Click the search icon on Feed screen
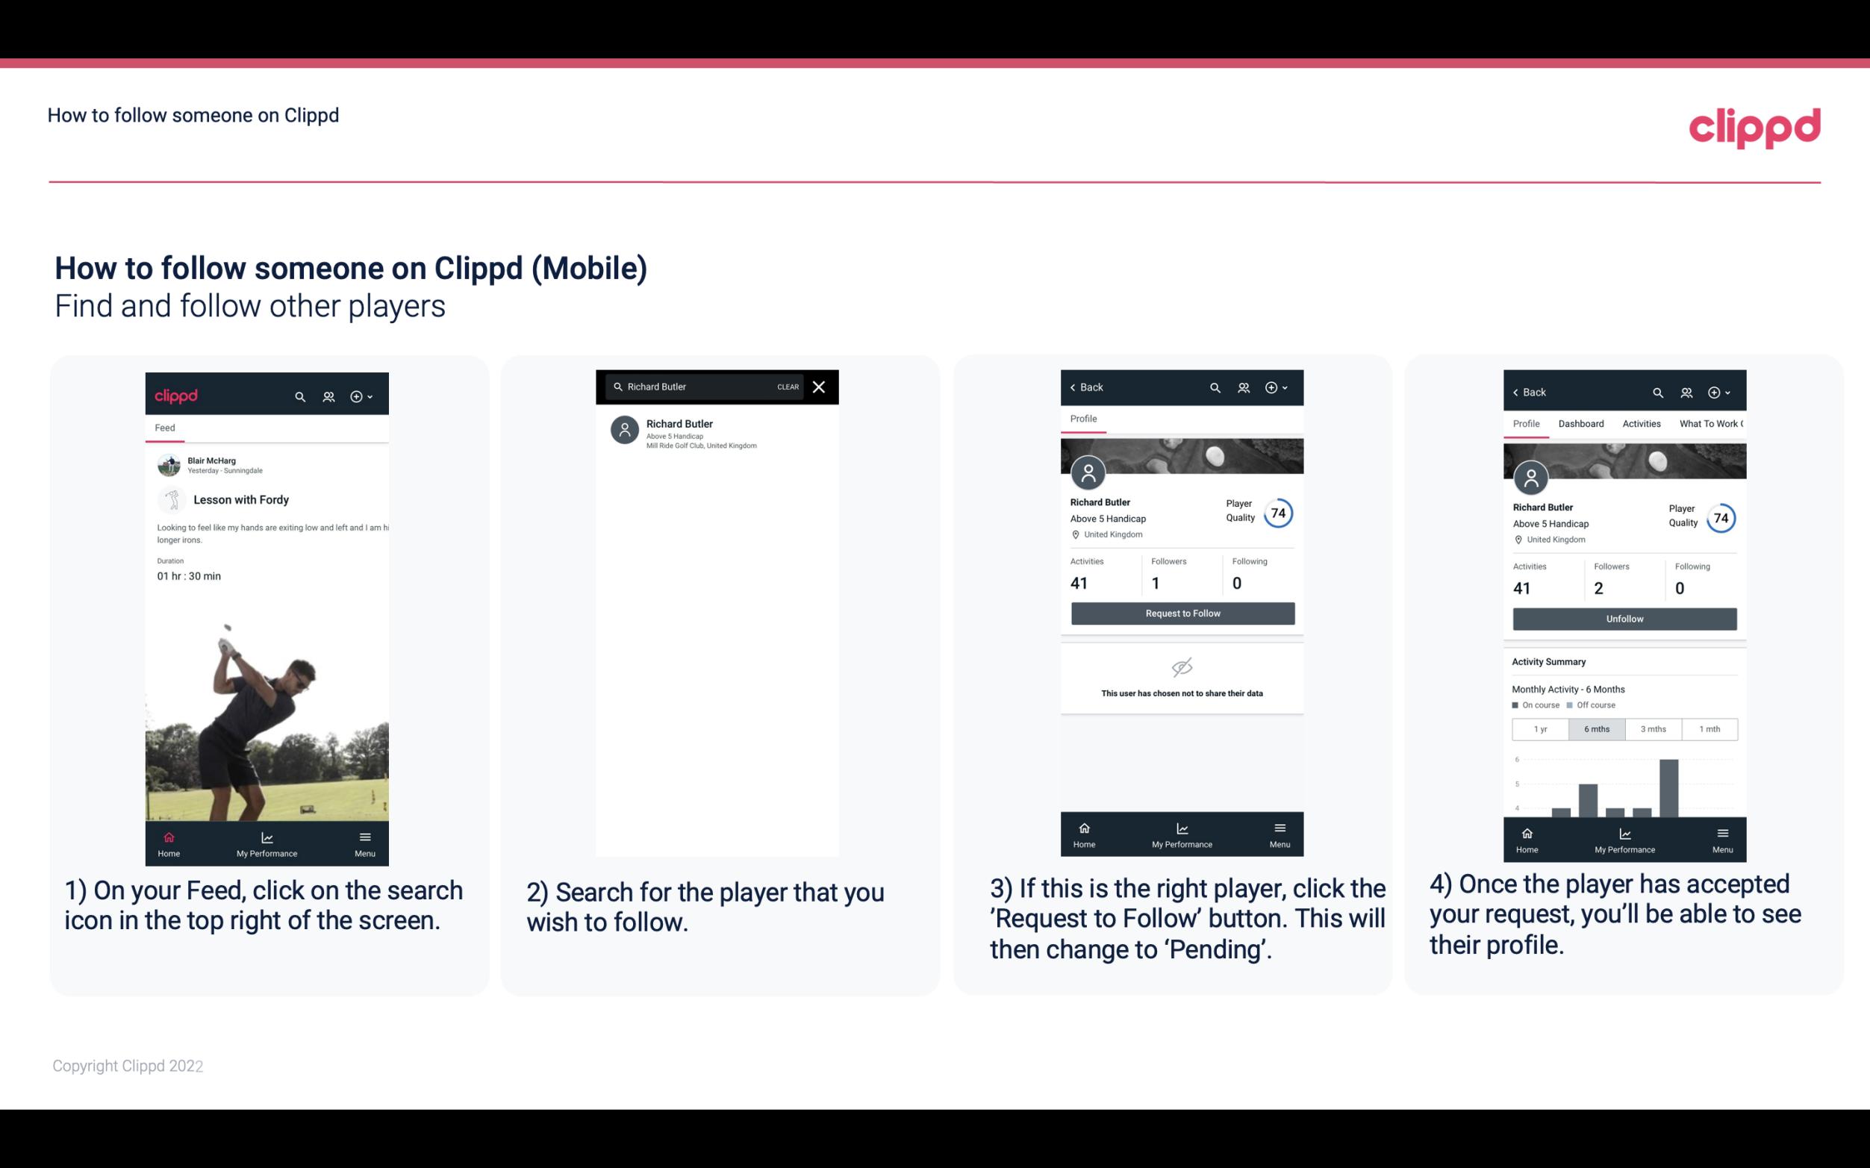The image size is (1870, 1168). [299, 396]
